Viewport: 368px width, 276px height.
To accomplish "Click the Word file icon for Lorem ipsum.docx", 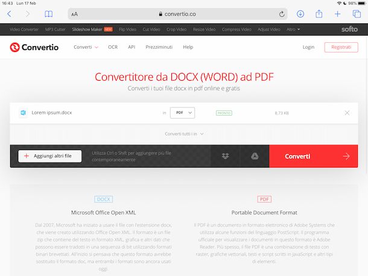I will click(23, 113).
